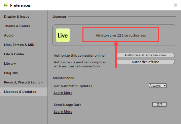Switch to the Plug-Ins tab
Viewport: 181px width, 124px height.
(11, 73)
